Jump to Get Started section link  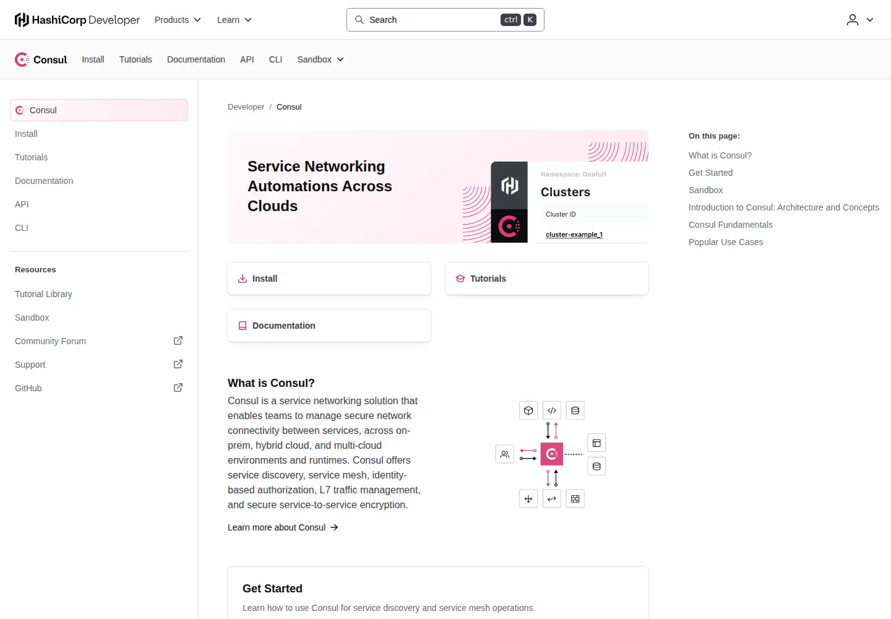[x=710, y=173]
